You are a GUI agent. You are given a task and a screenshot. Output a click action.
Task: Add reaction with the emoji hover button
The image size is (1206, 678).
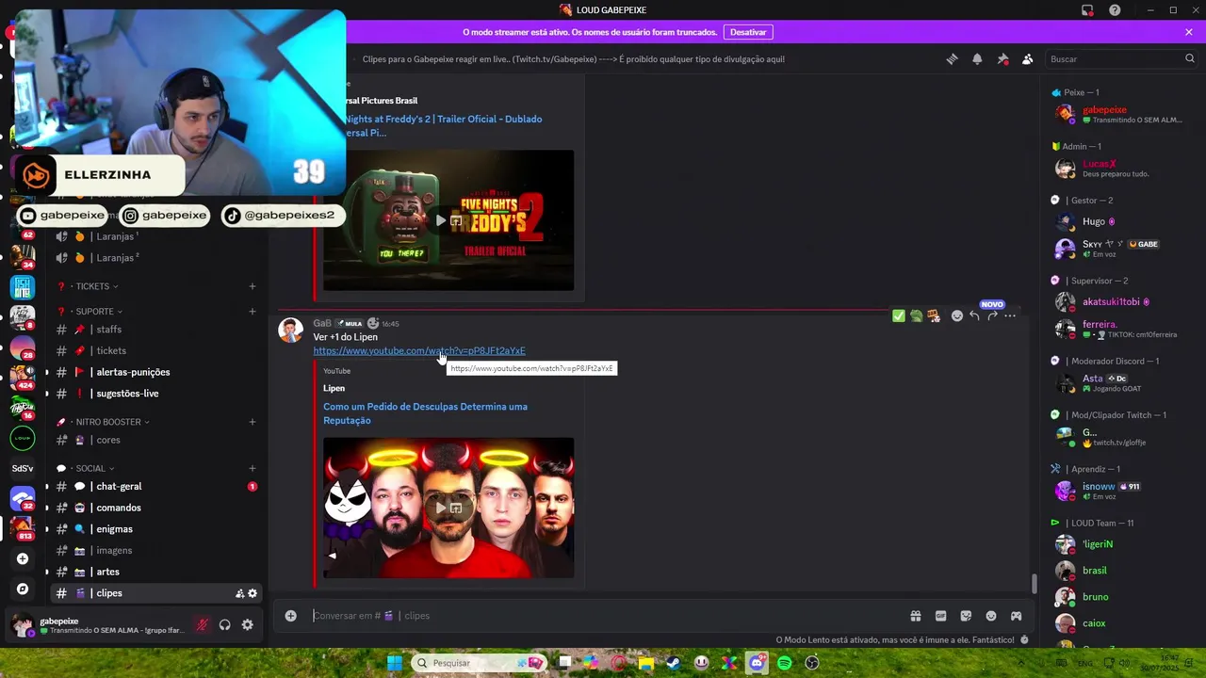coord(957,316)
